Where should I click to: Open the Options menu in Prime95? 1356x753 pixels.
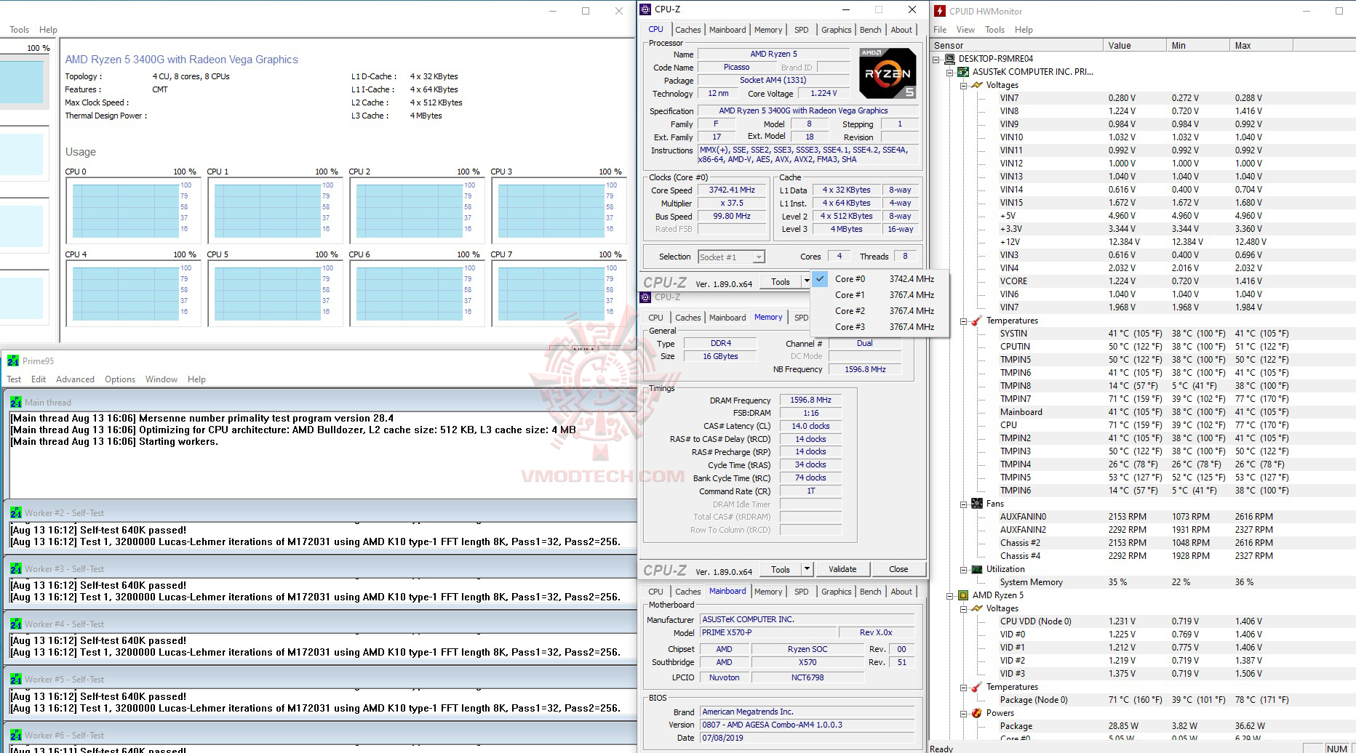tap(120, 379)
